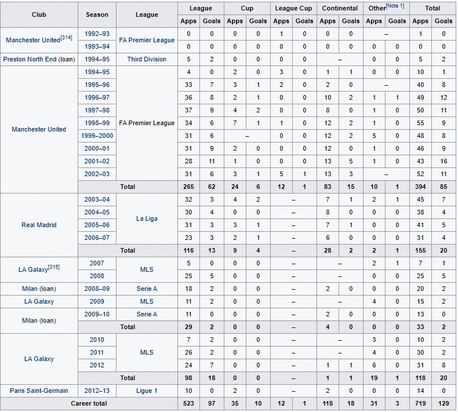The height and width of the screenshot is (412, 458).
Task: Select the 2003–04 season link
Action: [97, 199]
